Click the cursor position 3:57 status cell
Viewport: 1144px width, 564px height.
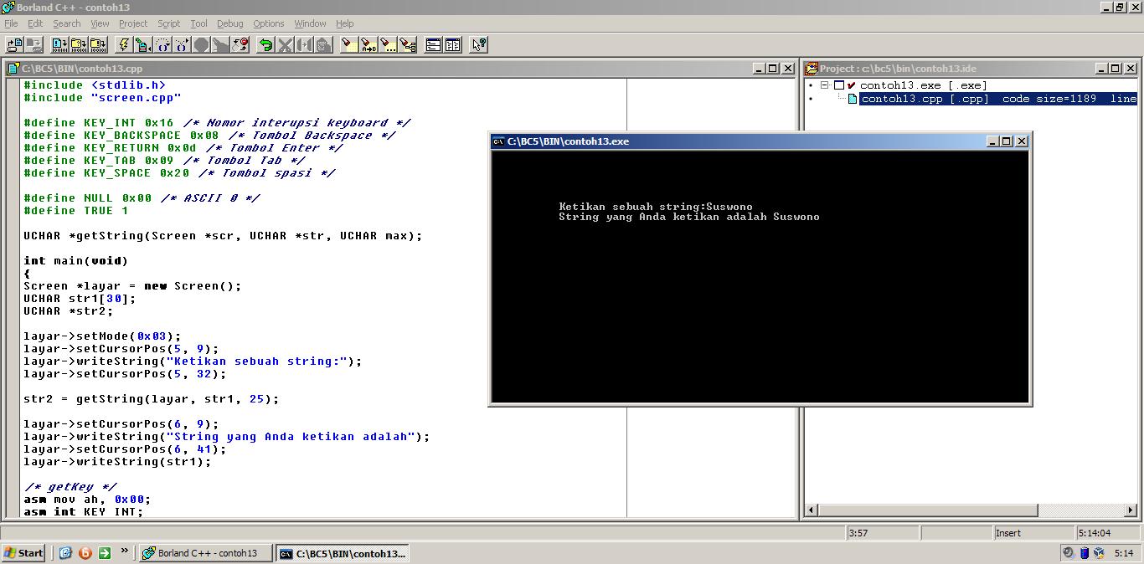tap(883, 533)
